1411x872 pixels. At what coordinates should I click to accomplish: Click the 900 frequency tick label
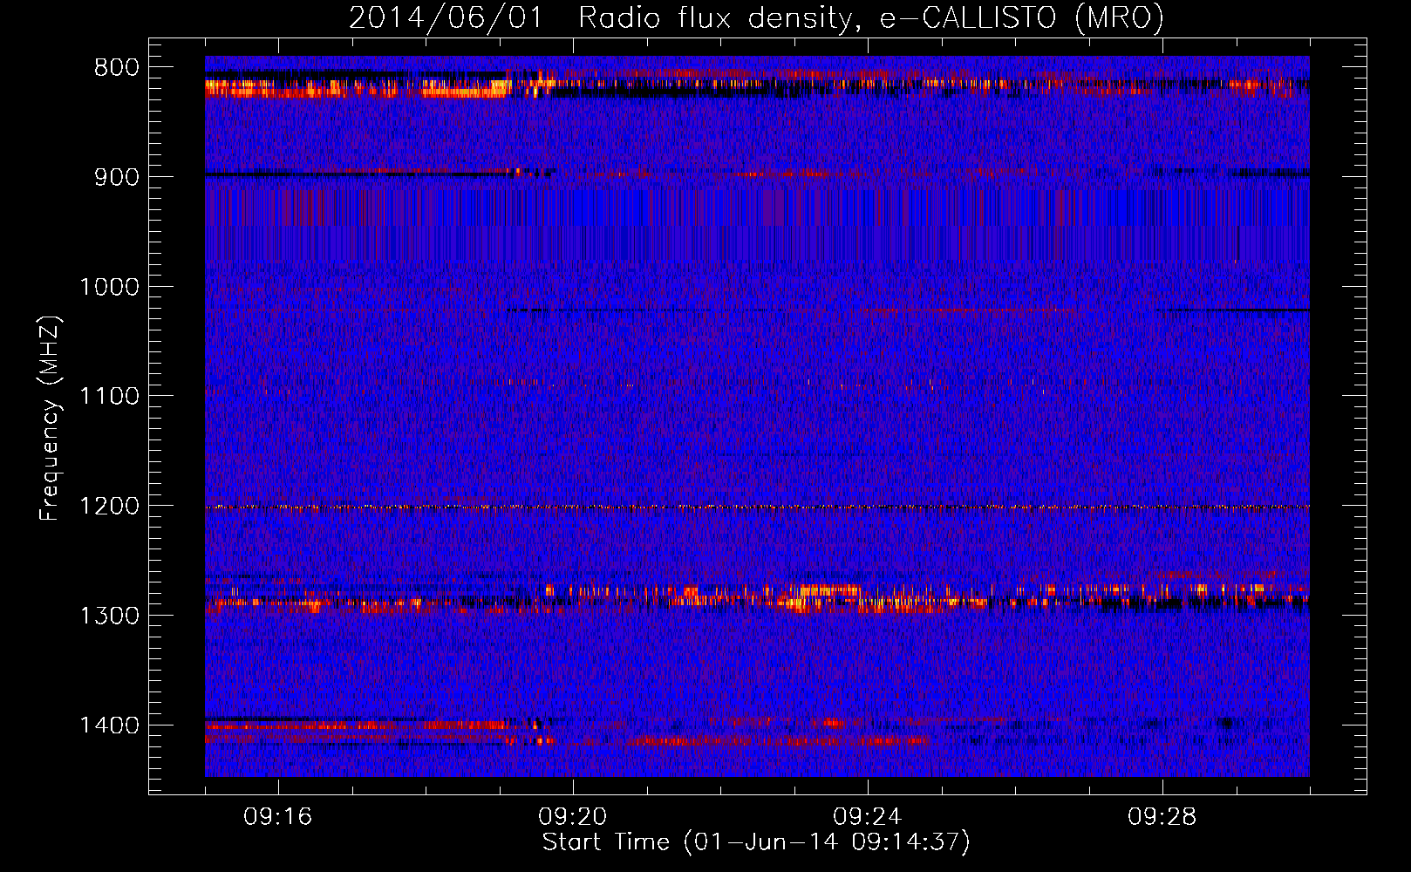[117, 177]
